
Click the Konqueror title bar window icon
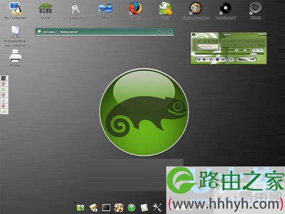[x=39, y=31]
